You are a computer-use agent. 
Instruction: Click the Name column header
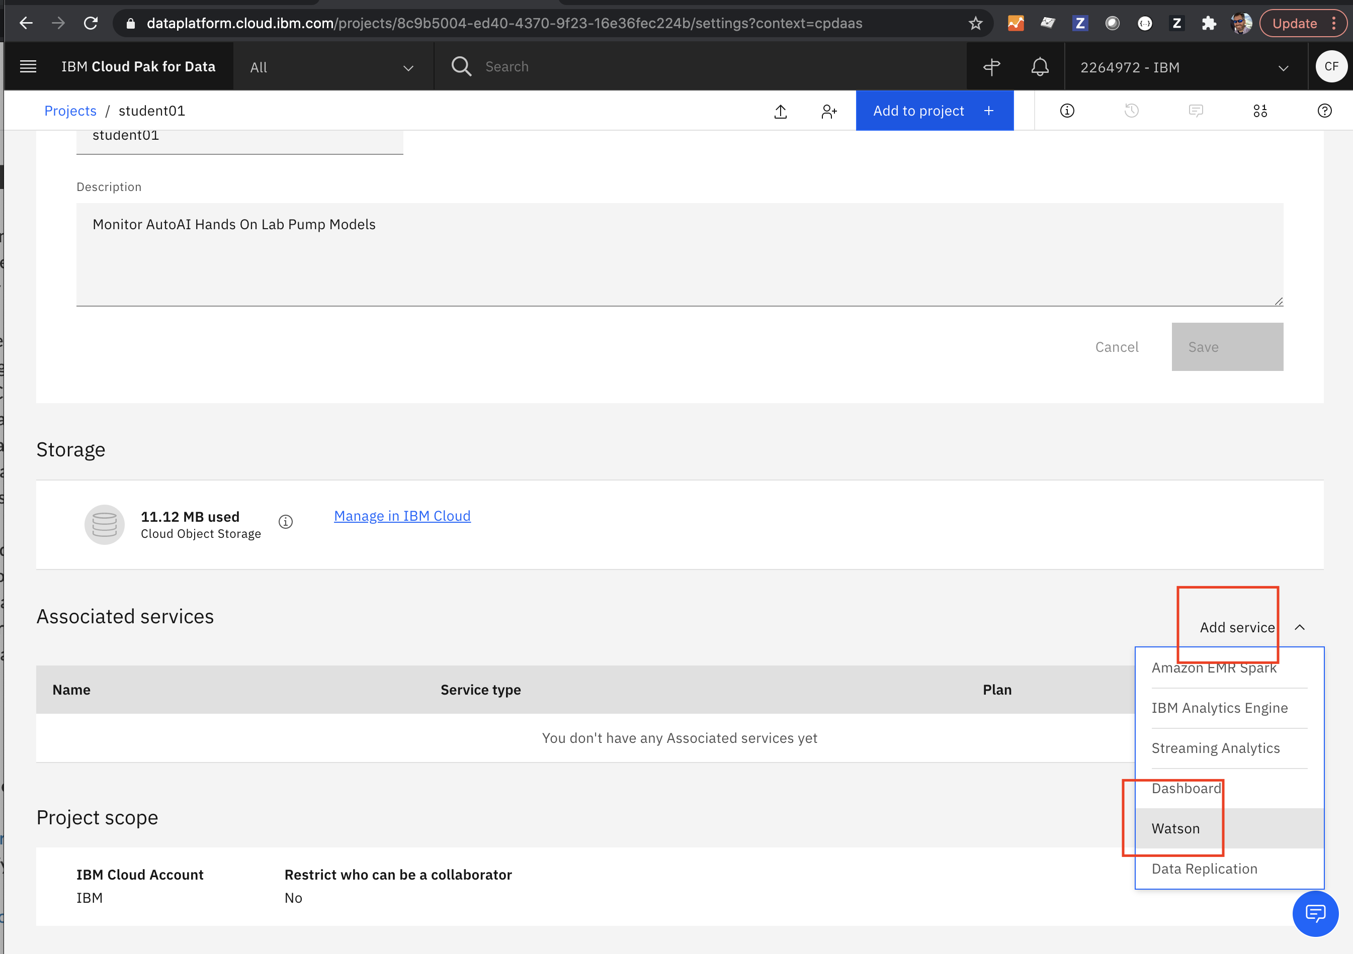(71, 690)
